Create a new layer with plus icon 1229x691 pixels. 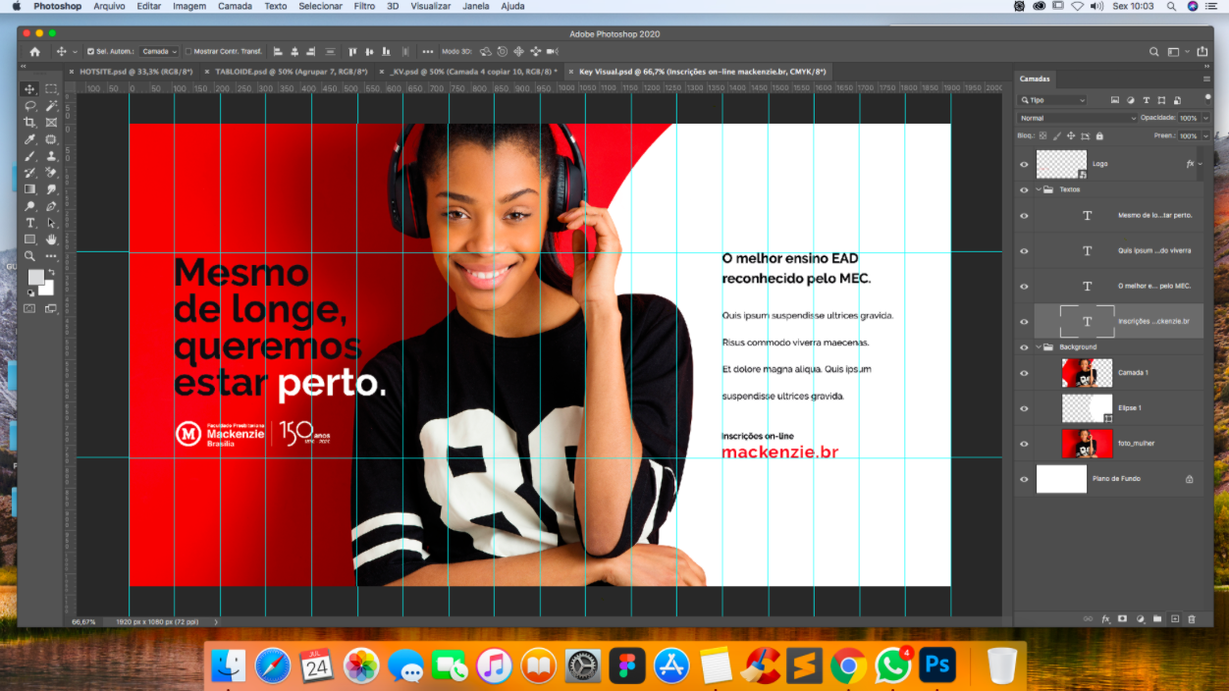[x=1174, y=619]
